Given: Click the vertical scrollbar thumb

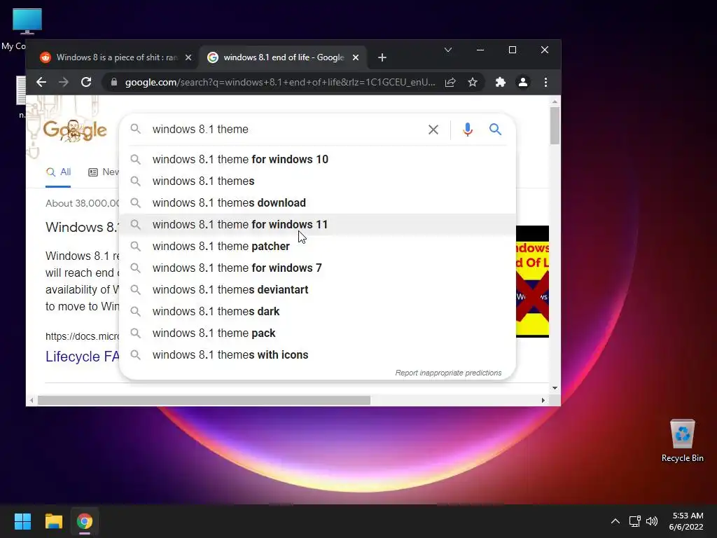Looking at the screenshot, I should click(555, 125).
